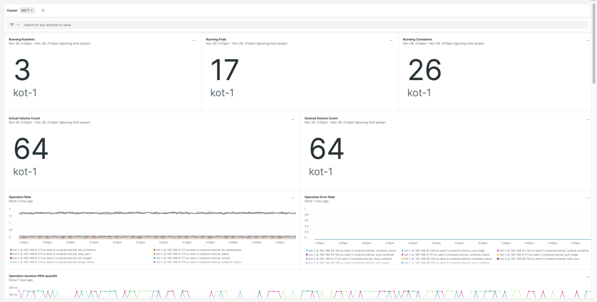Screen dimensions: 597x302
Task: Open Running Containers widget ellipsis menu
Action: point(589,40)
